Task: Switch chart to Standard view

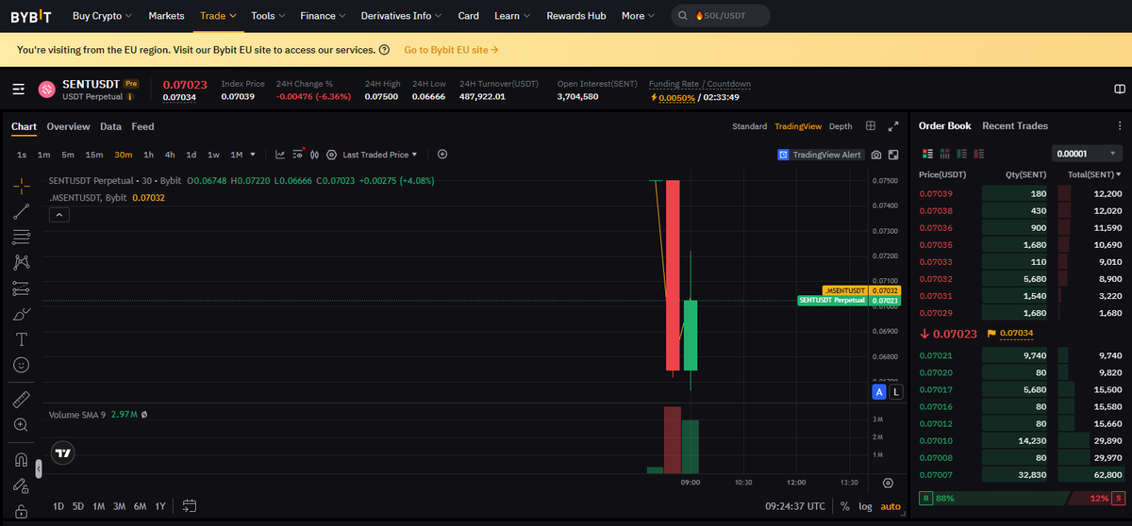Action: (749, 126)
